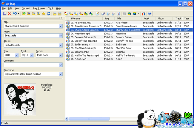Click the Undo arrow icon

pos(15,14)
